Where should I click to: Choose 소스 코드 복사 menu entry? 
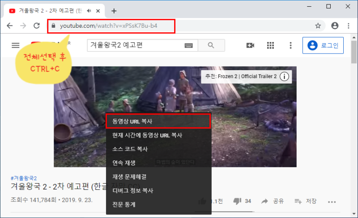click(159, 149)
